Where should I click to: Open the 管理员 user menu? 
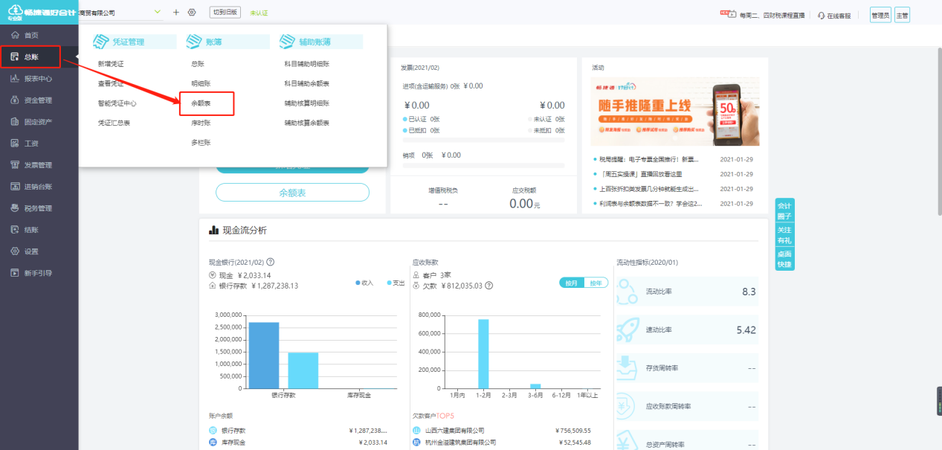tap(880, 15)
